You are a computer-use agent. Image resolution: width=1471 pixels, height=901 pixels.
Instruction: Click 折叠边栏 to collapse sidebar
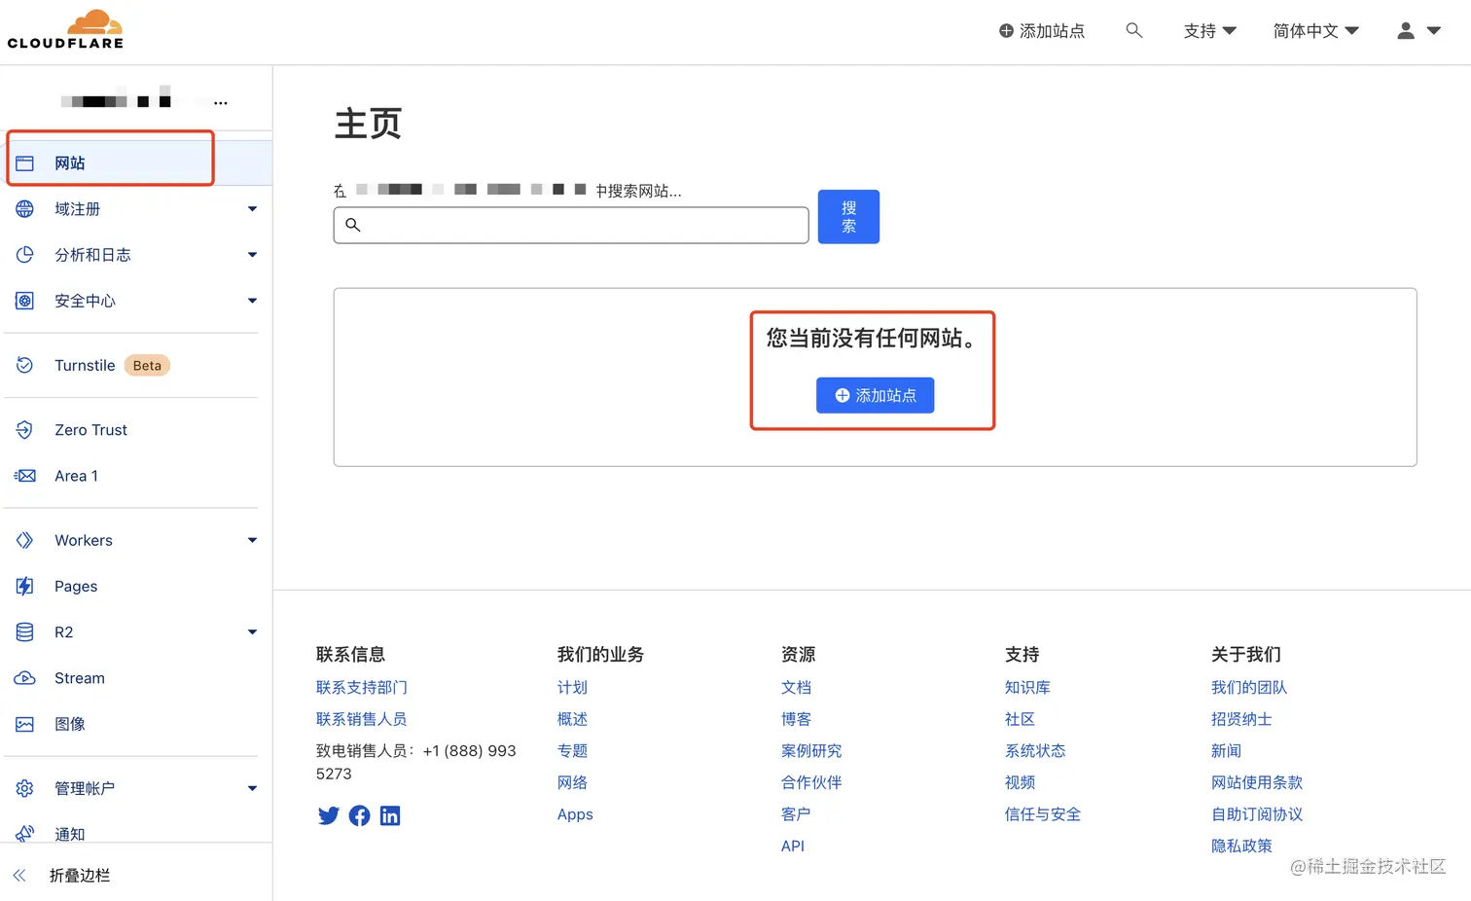80,876
